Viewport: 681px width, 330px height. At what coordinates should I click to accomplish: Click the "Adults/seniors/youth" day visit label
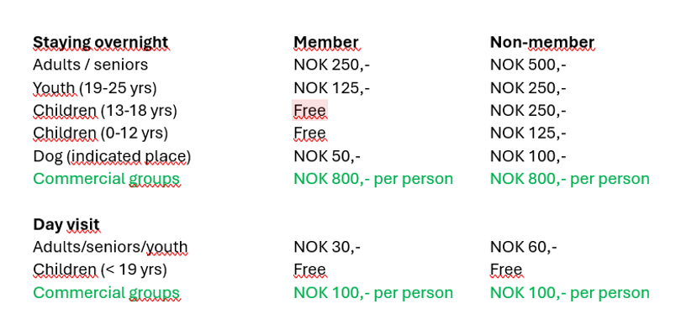[x=110, y=247]
